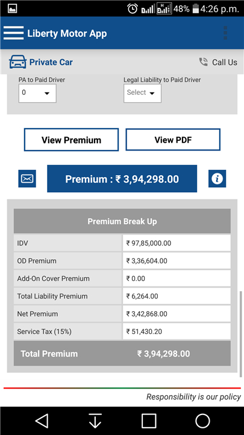Tap the Call Us phone icon
Viewport: 244px width, 435px height.
point(204,62)
